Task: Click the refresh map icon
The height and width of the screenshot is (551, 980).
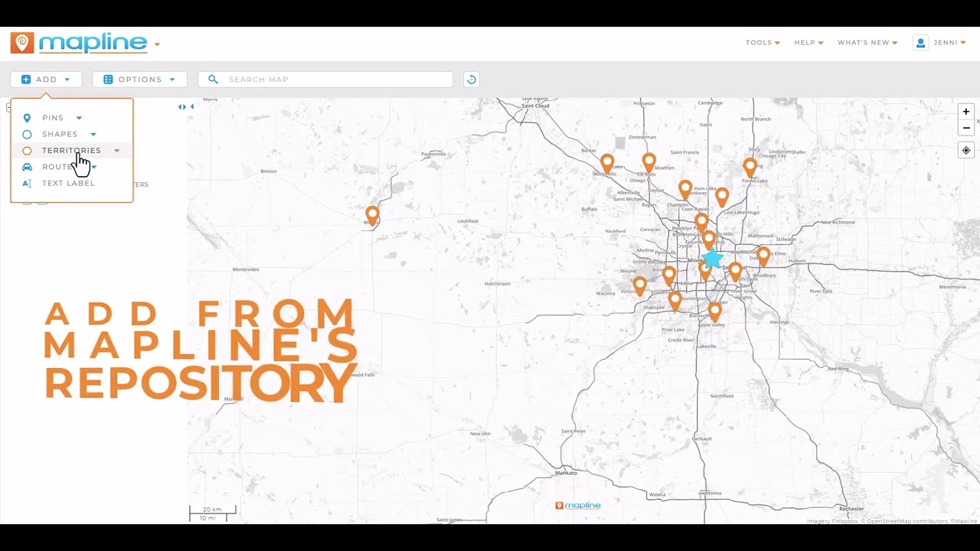Action: [x=472, y=80]
